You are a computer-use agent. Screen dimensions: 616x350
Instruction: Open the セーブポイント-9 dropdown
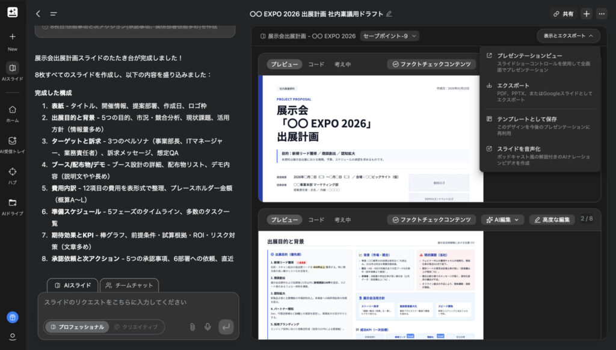tap(389, 36)
